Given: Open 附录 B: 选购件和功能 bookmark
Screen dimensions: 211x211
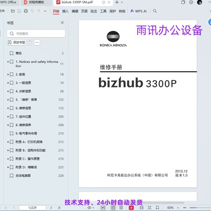Looking at the screenshot, I should (x=30, y=150).
